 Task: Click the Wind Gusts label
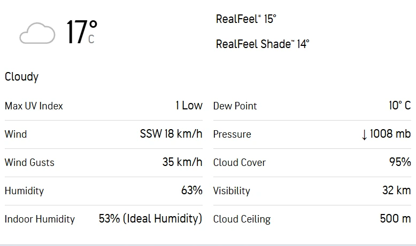29,162
